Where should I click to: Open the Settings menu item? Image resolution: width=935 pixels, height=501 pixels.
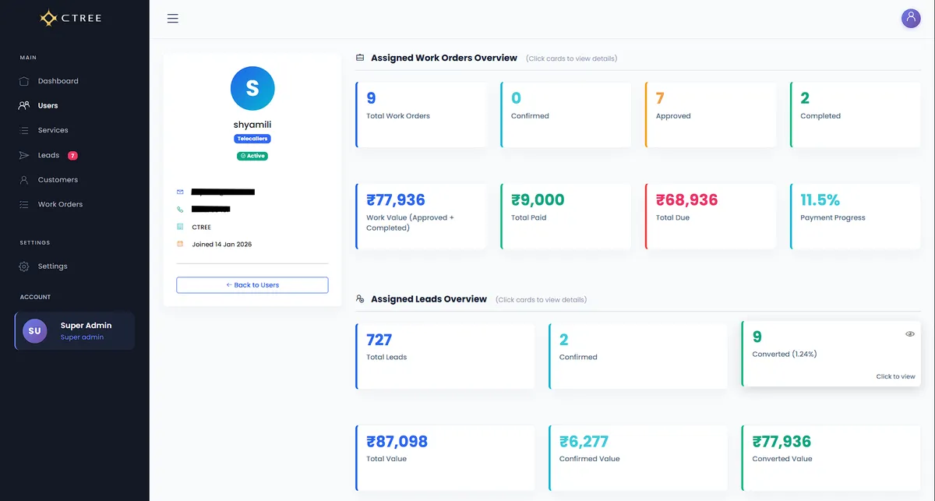(x=53, y=266)
